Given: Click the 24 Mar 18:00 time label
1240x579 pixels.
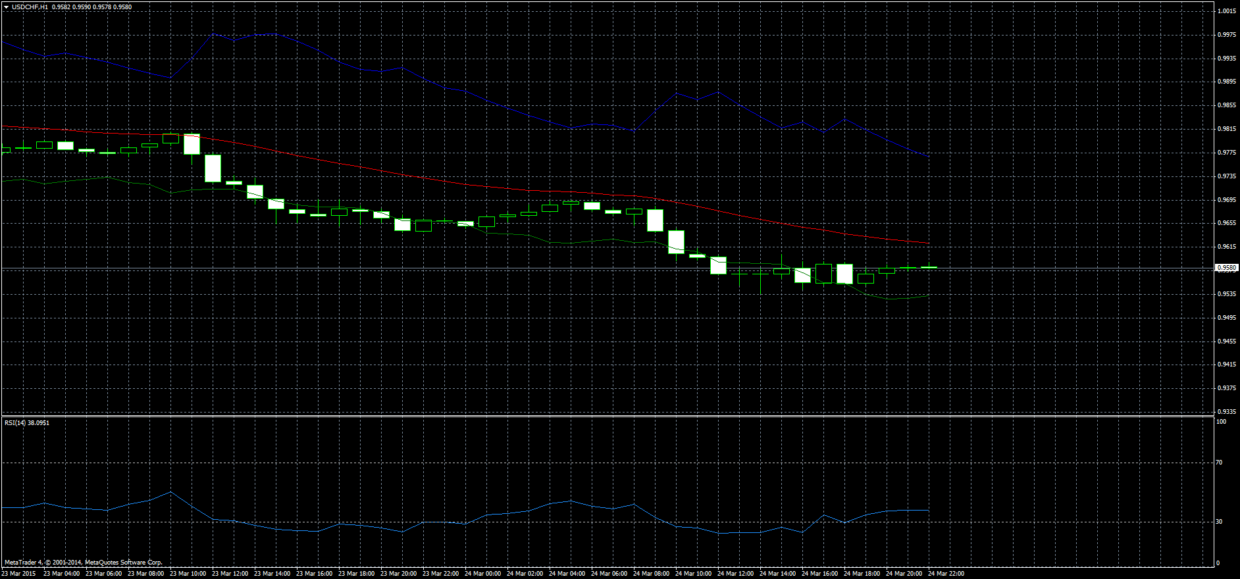Looking at the screenshot, I should point(862,574).
